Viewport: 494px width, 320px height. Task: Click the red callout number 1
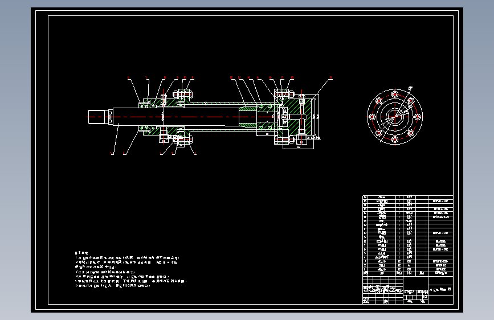pos(195,153)
